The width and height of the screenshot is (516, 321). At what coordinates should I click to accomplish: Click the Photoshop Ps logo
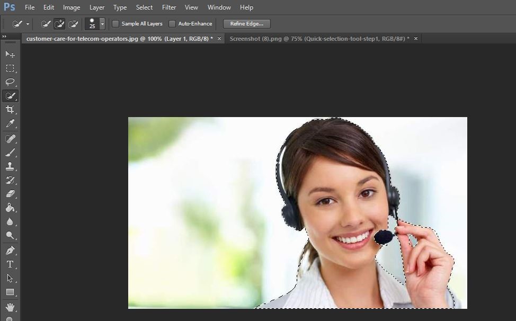pos(9,7)
